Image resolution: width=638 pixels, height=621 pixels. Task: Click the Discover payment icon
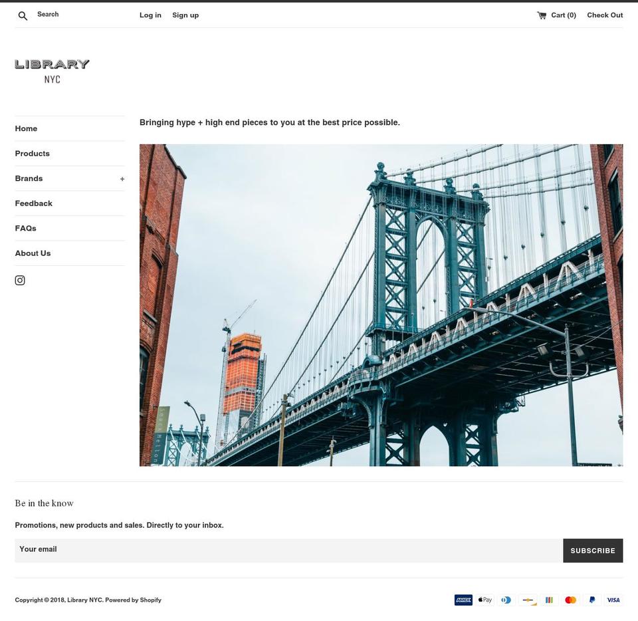[528, 600]
